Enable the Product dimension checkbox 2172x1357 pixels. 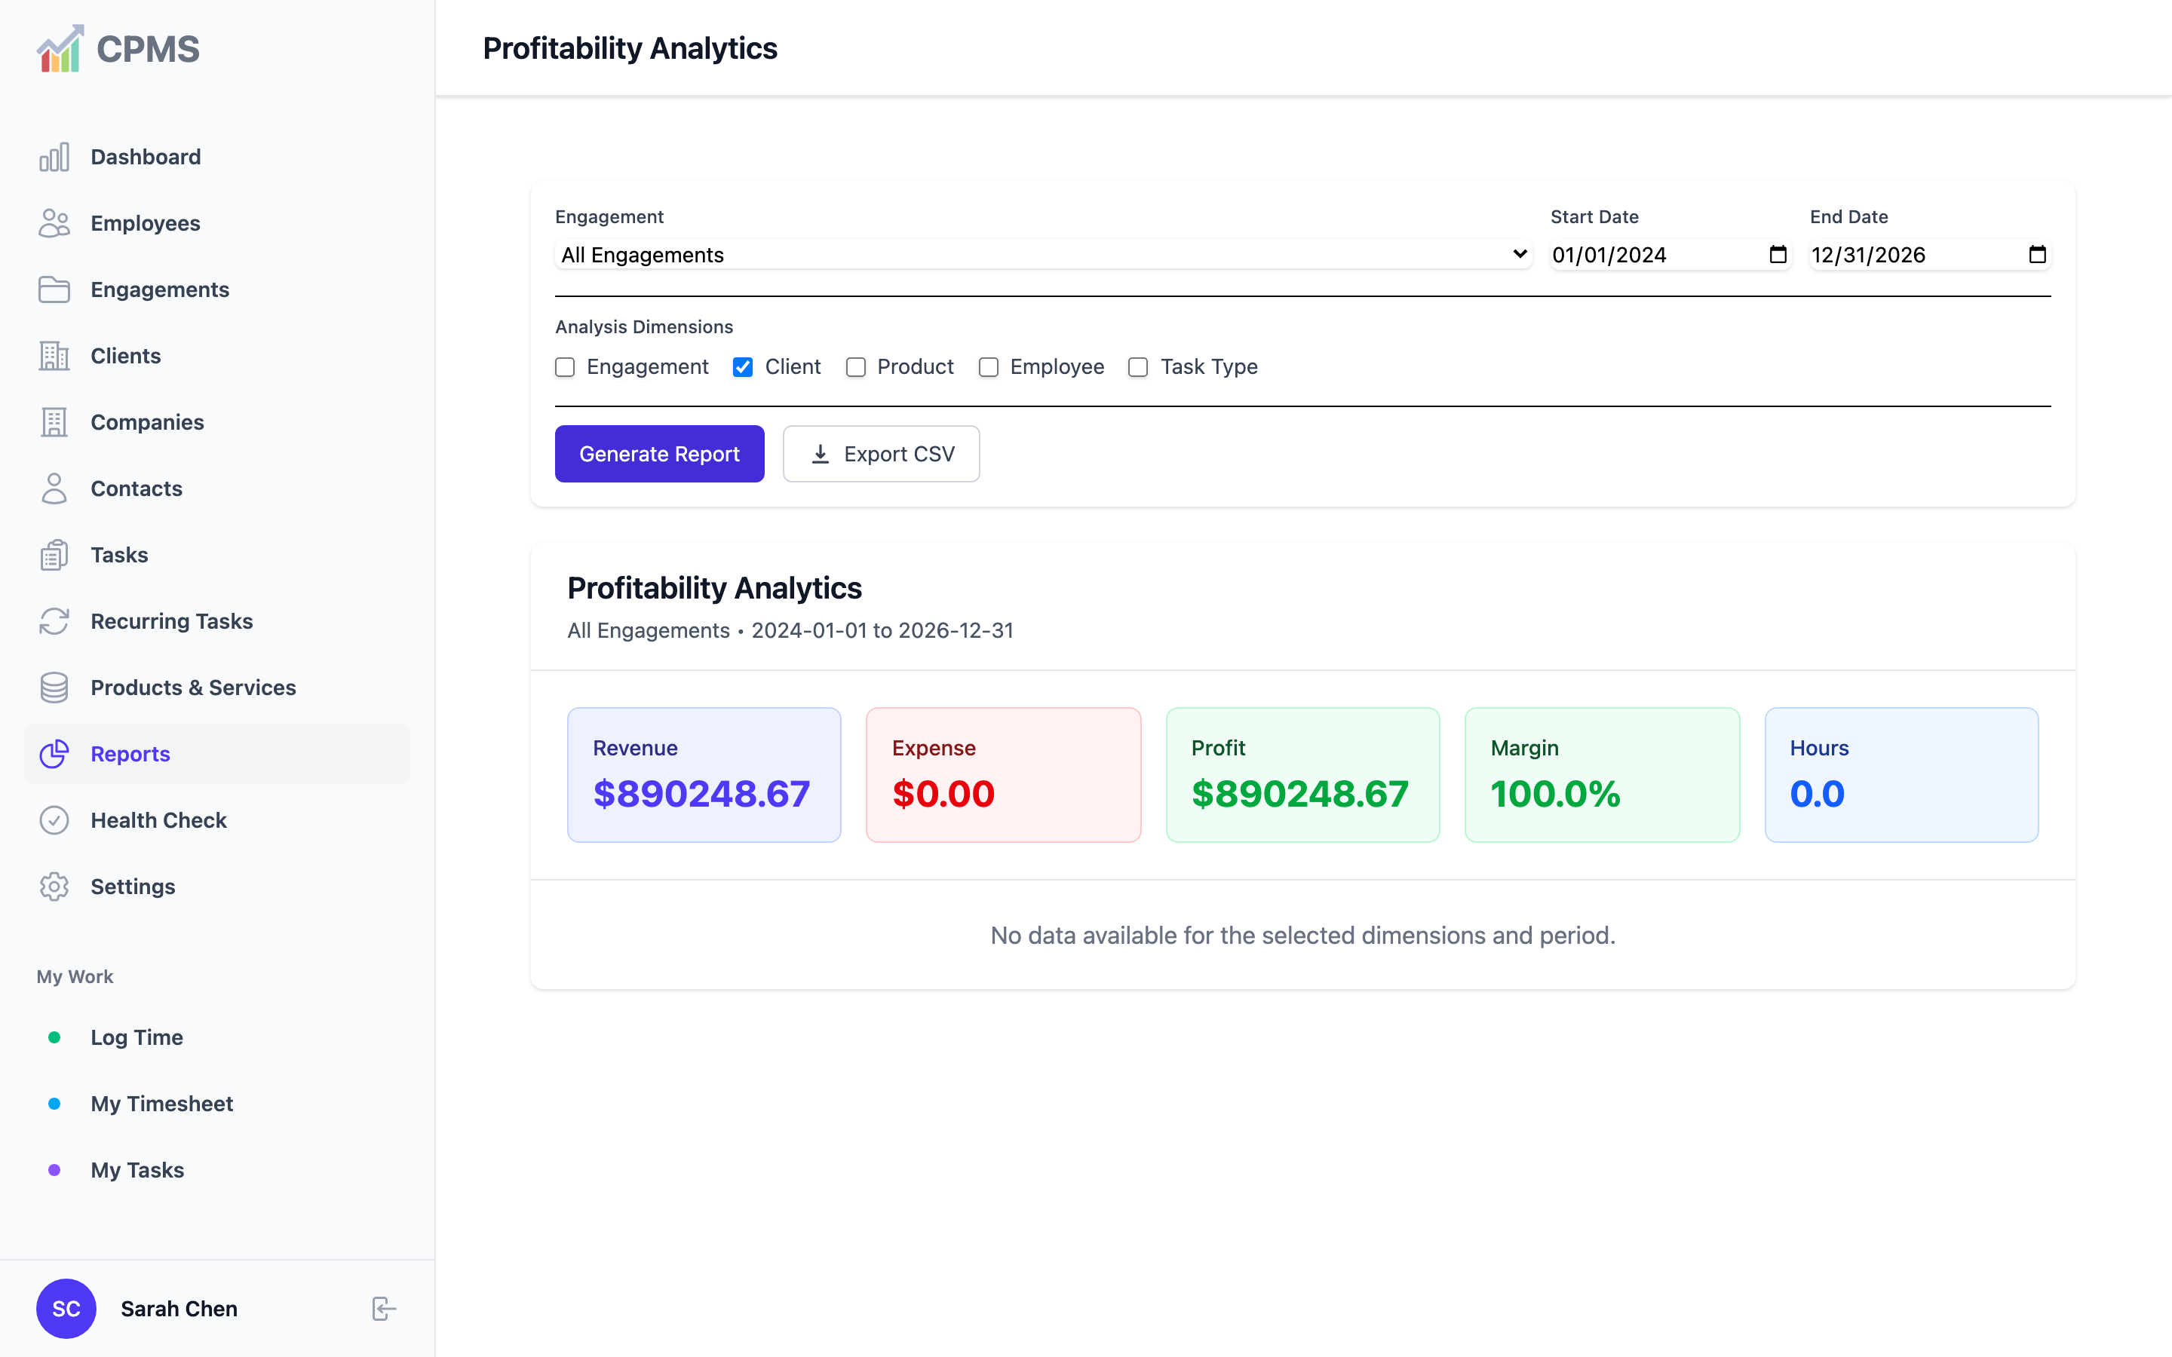[855, 368]
